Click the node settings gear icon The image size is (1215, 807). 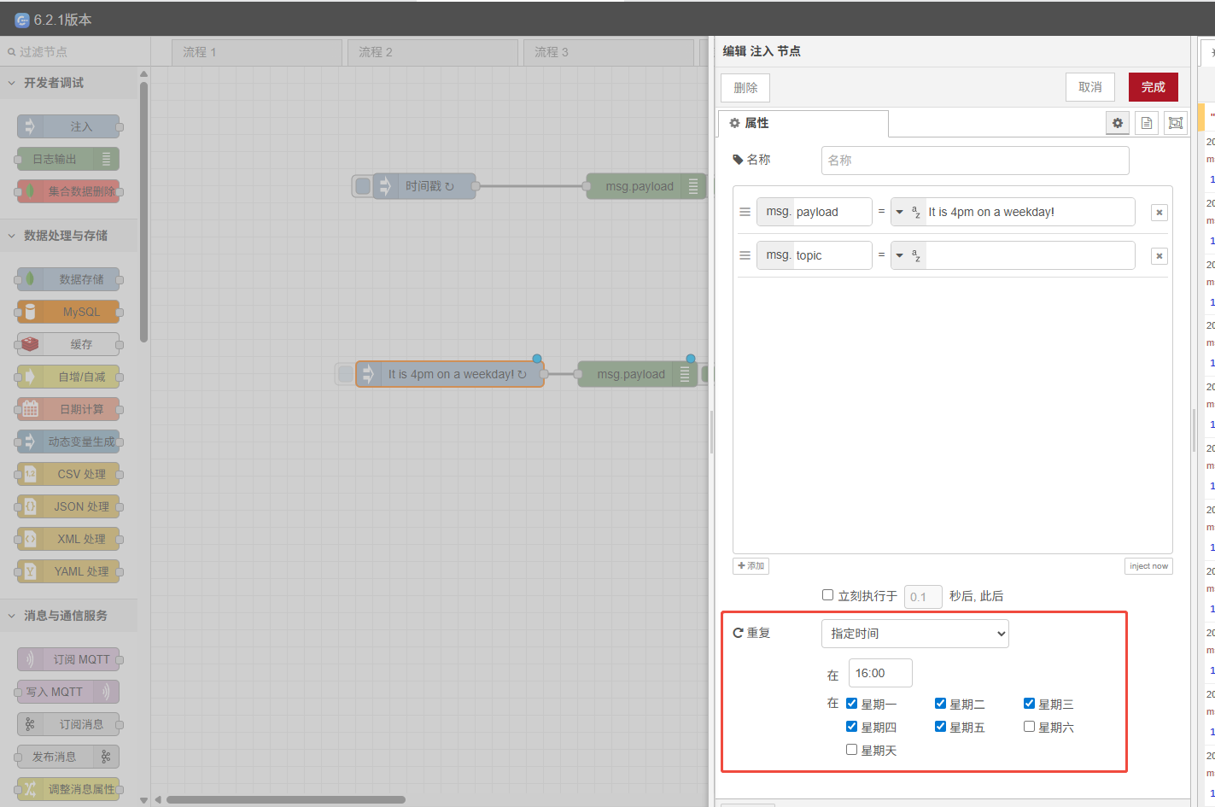point(1117,123)
